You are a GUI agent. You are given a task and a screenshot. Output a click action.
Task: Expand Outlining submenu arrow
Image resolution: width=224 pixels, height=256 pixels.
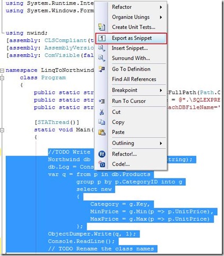[x=161, y=143]
